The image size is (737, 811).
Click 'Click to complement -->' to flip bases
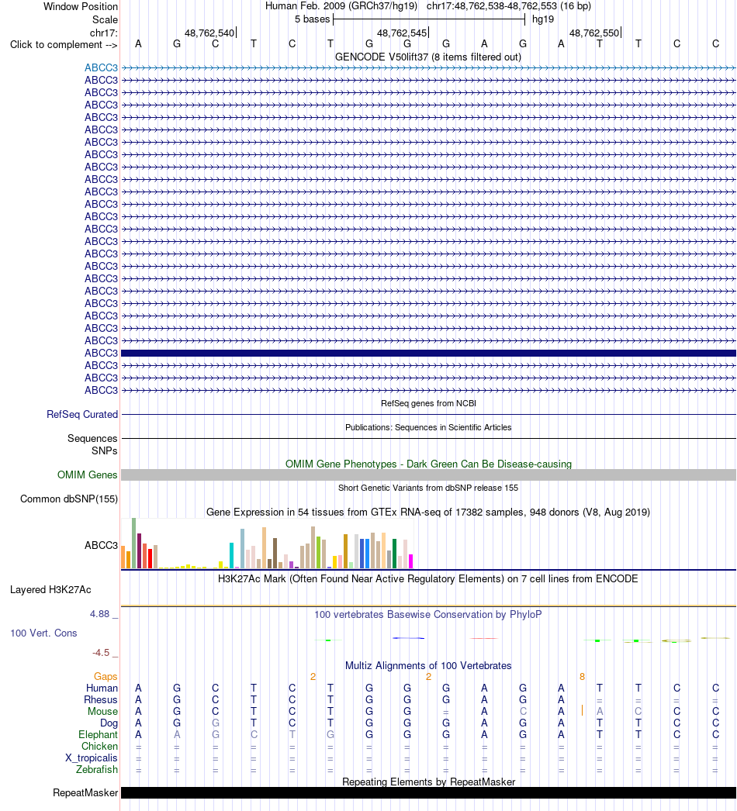[x=64, y=44]
